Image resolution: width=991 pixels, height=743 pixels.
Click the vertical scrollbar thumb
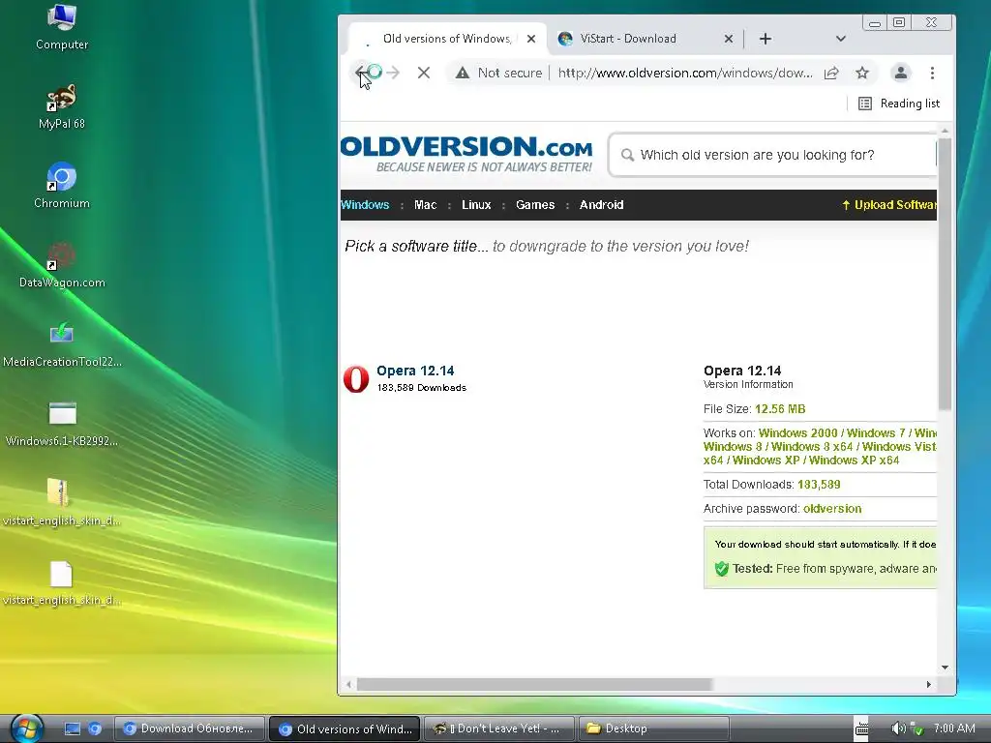[x=945, y=274]
